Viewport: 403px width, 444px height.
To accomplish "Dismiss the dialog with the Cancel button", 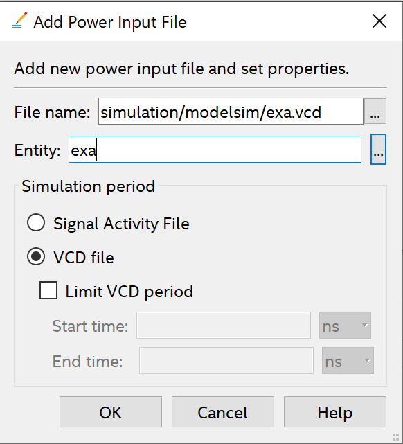I will (223, 411).
